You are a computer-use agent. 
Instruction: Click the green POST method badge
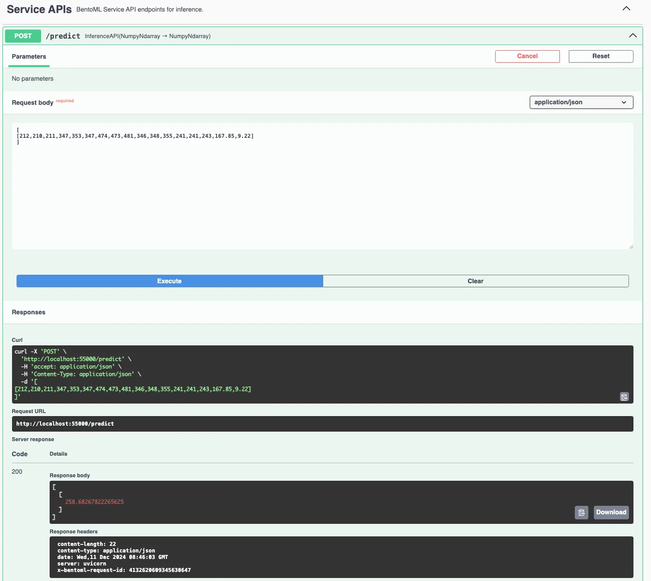(23, 36)
